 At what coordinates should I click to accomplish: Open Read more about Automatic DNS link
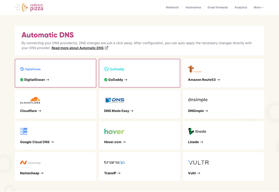[77, 48]
